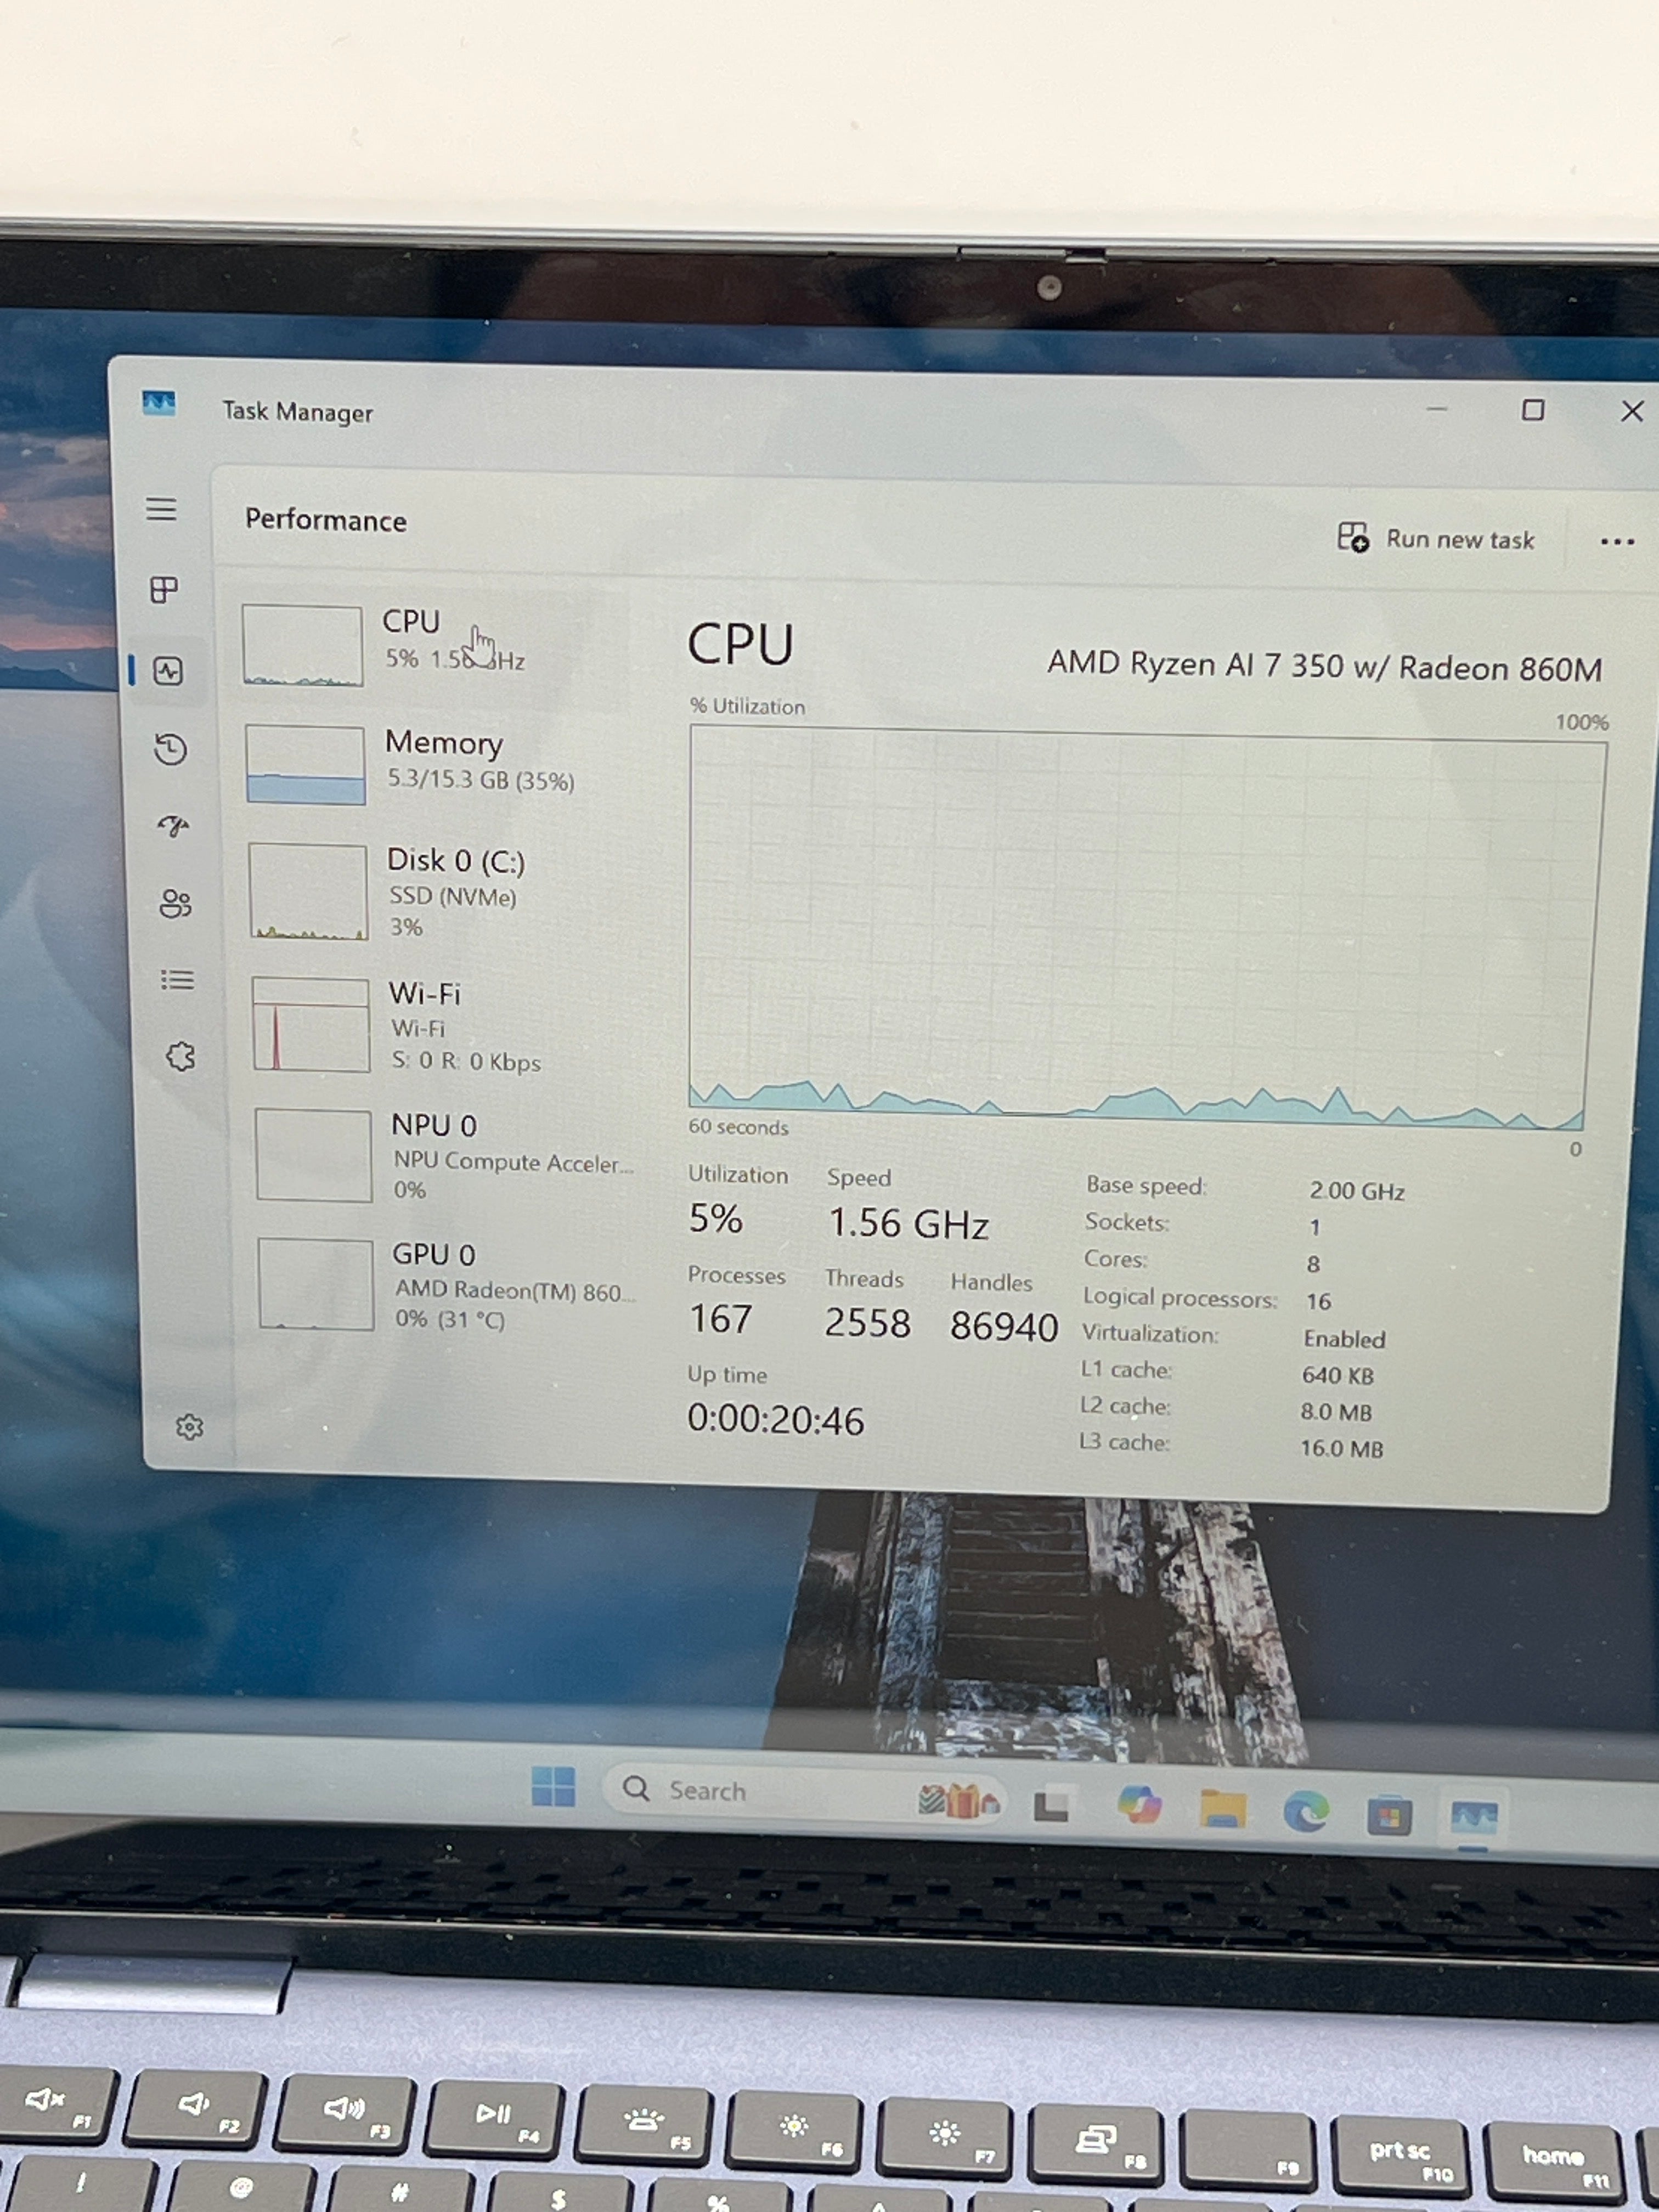
Task: Maximize the Task Manager window
Action: point(1532,409)
